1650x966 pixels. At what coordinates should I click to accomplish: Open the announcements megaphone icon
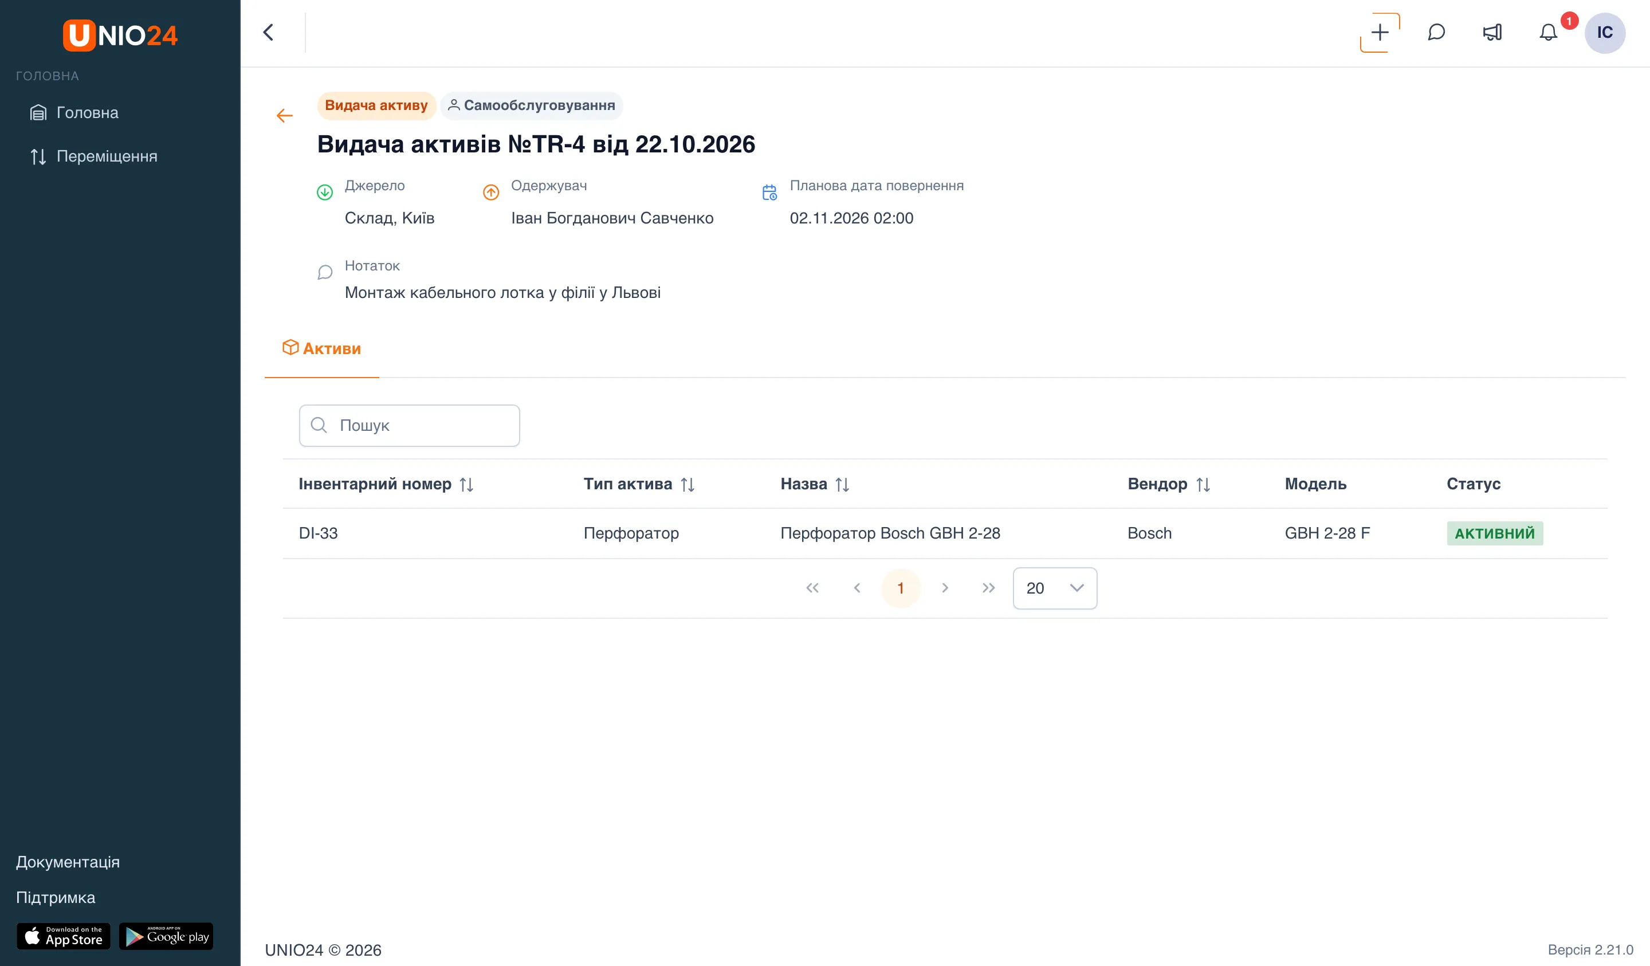[x=1492, y=33]
